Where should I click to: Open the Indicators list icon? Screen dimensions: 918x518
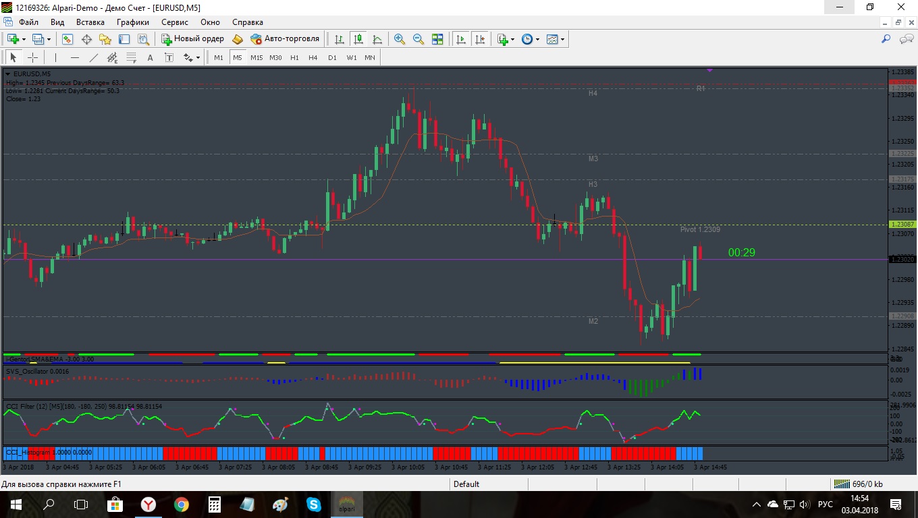click(502, 39)
